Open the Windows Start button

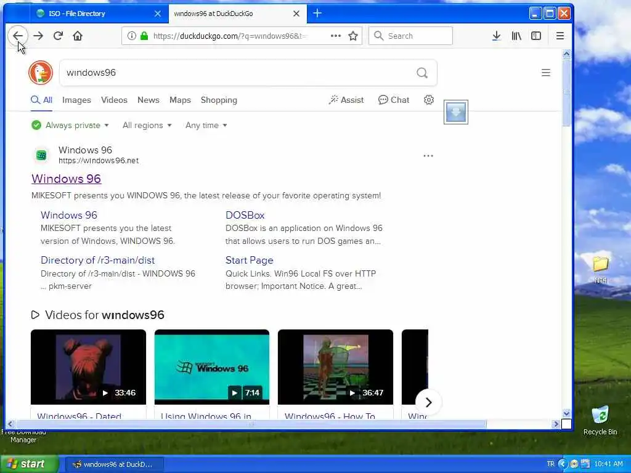coord(29,464)
